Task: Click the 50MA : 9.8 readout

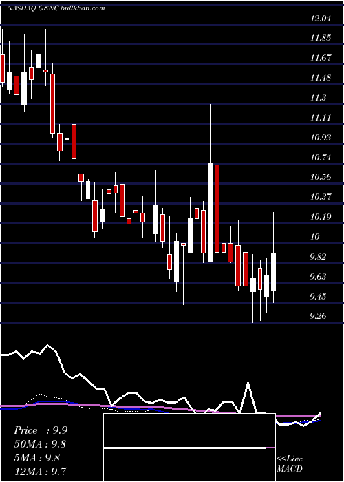Action: 40,444
